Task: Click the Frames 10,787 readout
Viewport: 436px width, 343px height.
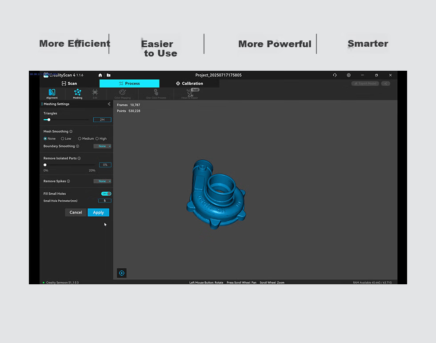Action: [x=128, y=105]
